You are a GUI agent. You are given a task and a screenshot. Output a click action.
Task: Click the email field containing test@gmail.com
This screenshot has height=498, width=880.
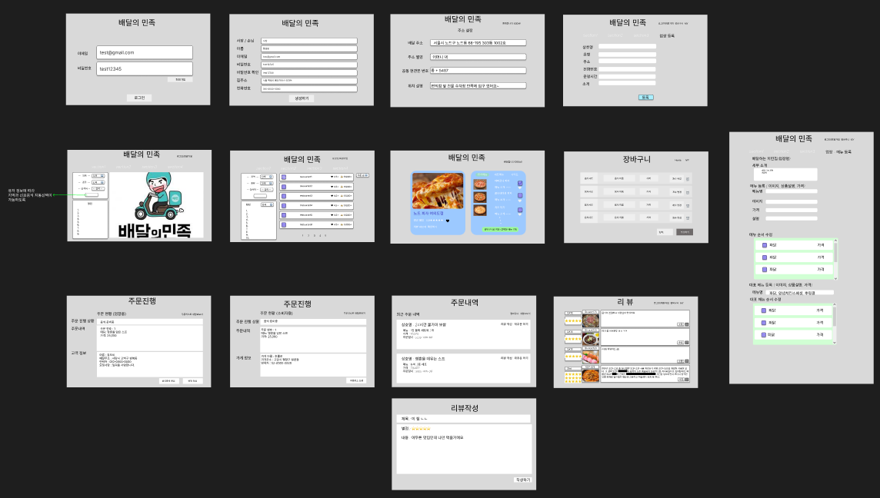click(x=145, y=52)
